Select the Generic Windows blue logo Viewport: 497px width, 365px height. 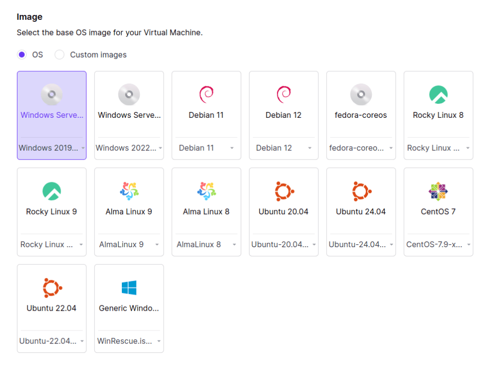click(129, 287)
